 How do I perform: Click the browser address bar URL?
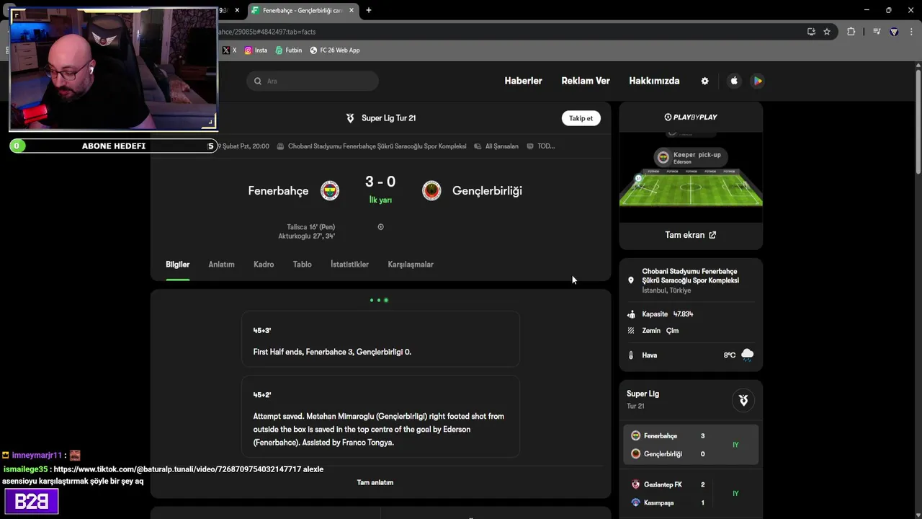point(267,32)
